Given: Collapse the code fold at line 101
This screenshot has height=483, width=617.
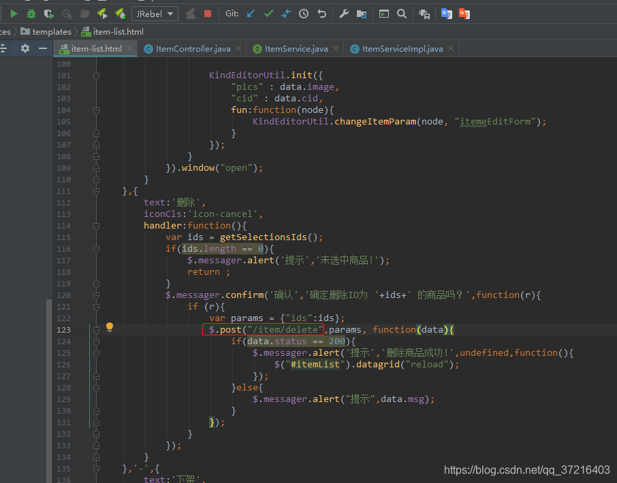Looking at the screenshot, I should (97, 76).
